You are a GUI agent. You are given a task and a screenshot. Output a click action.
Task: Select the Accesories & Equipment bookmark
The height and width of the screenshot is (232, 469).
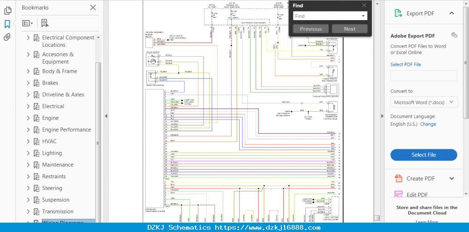[x=58, y=58]
